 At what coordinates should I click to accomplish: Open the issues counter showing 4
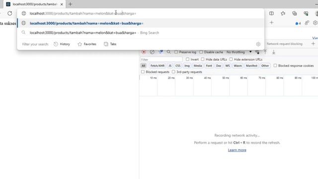click(298, 23)
